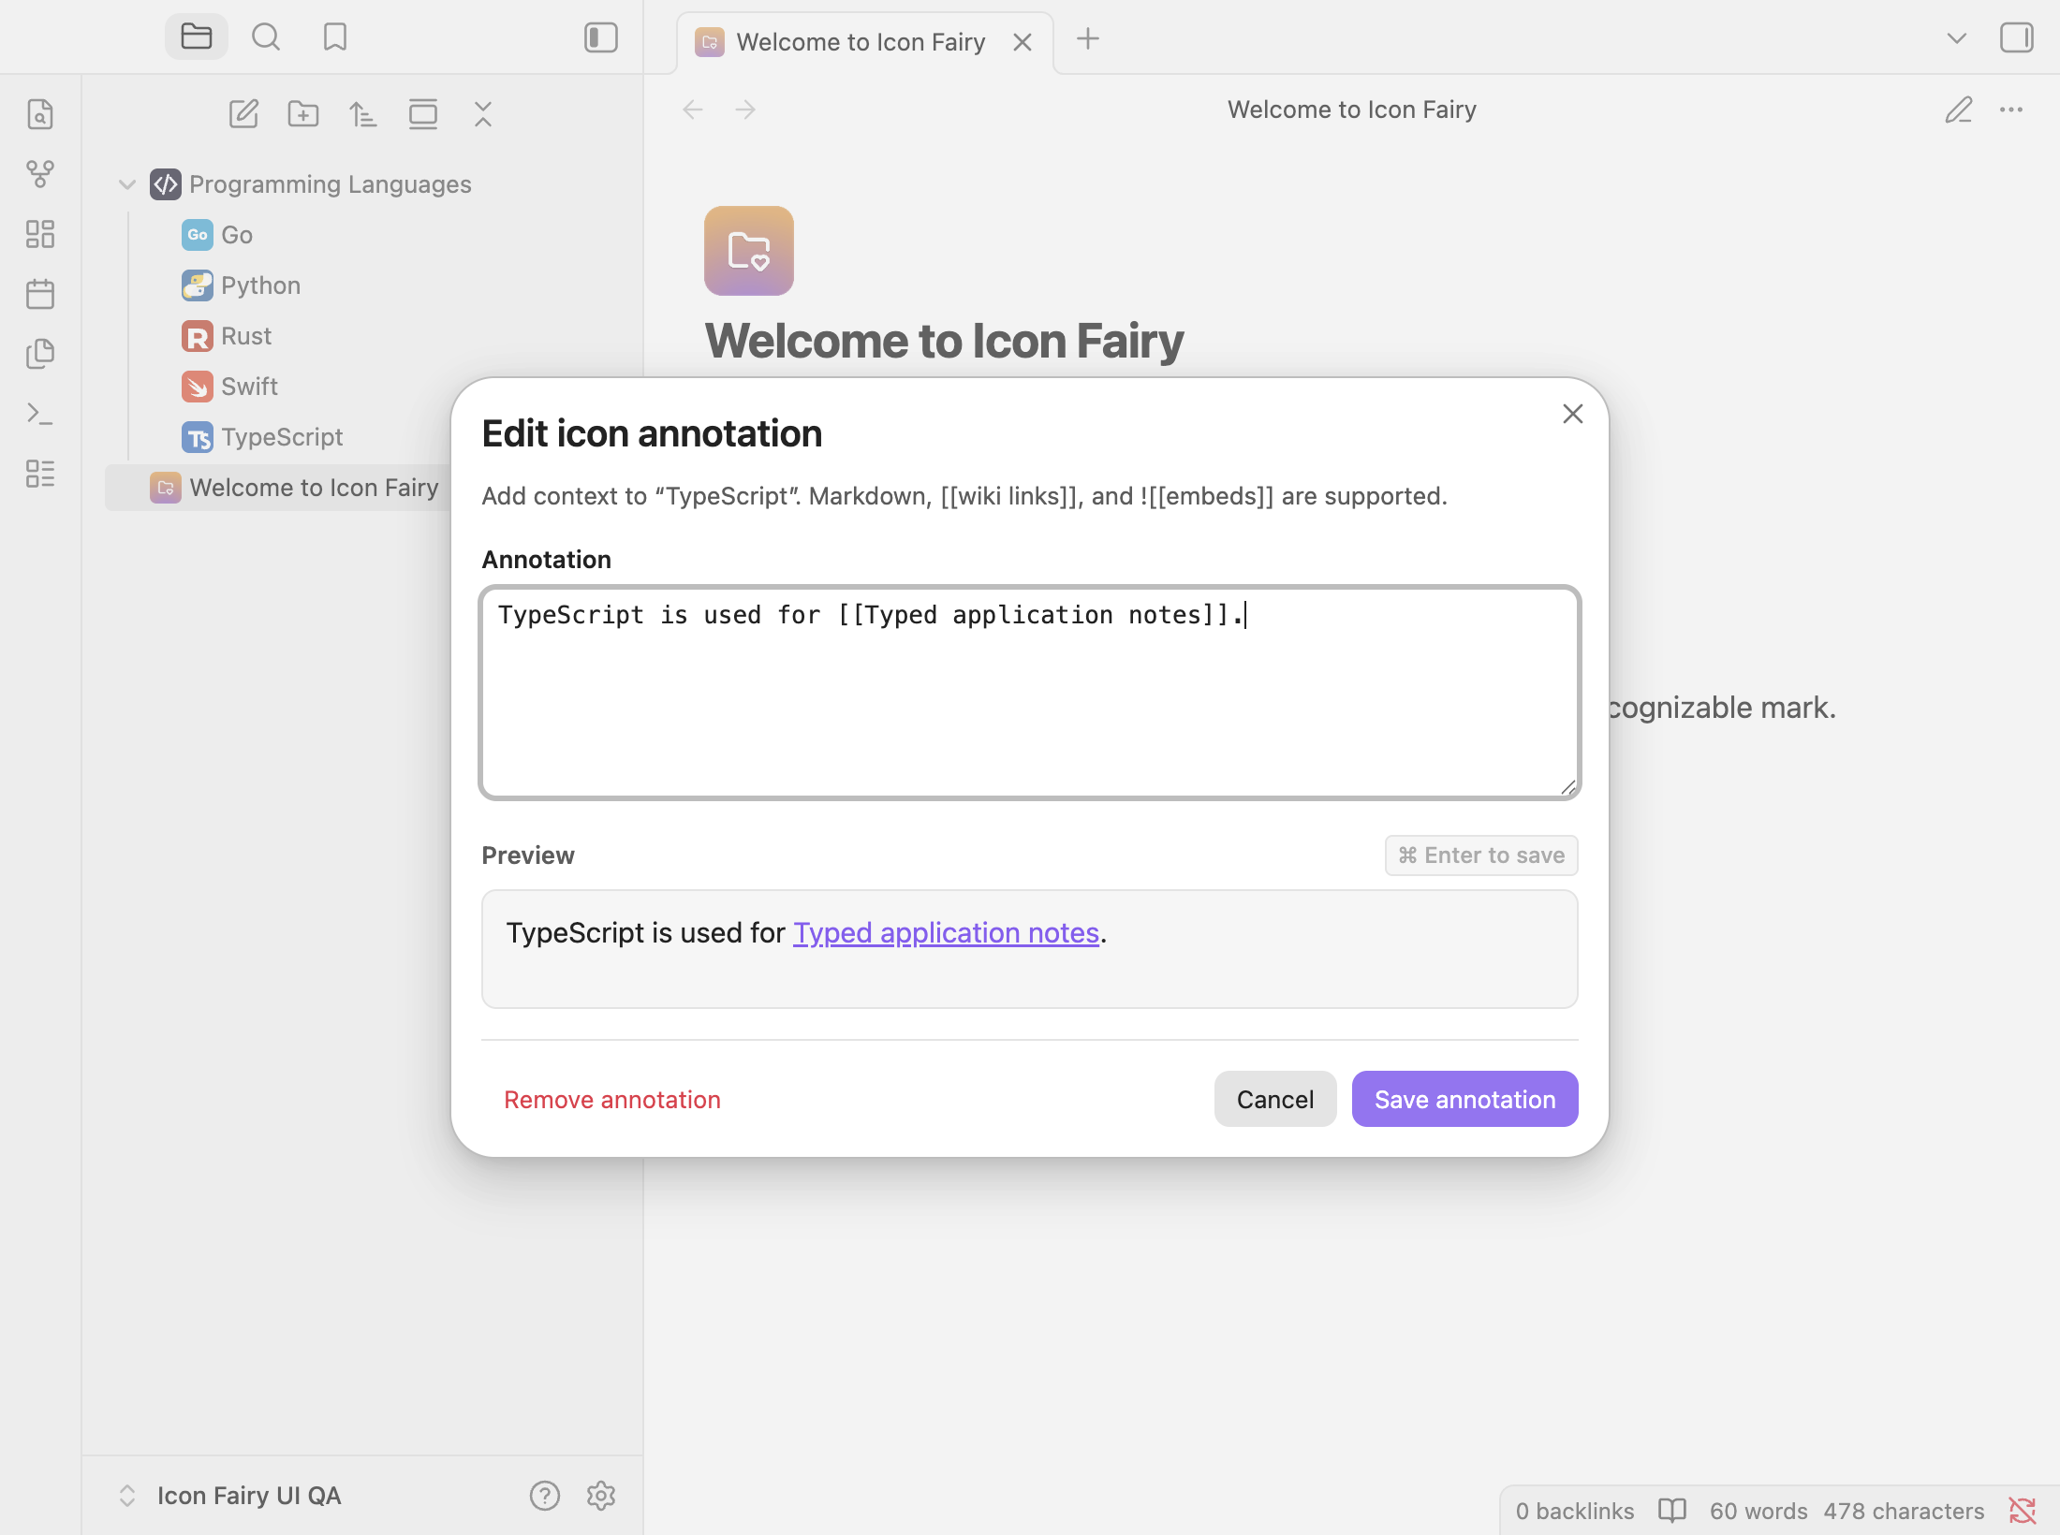The image size is (2060, 1535).
Task: Toggle the right sidebar icon
Action: click(x=2017, y=38)
